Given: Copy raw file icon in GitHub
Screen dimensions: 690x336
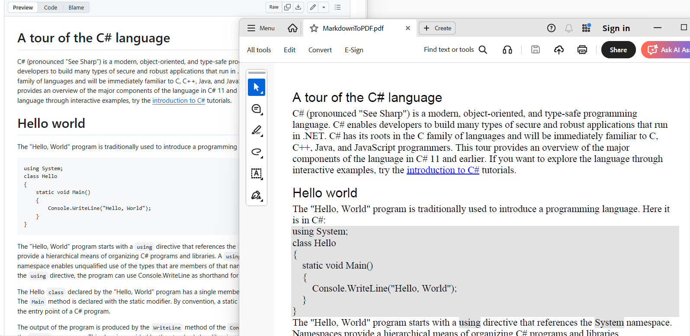Looking at the screenshot, I should (x=287, y=7).
